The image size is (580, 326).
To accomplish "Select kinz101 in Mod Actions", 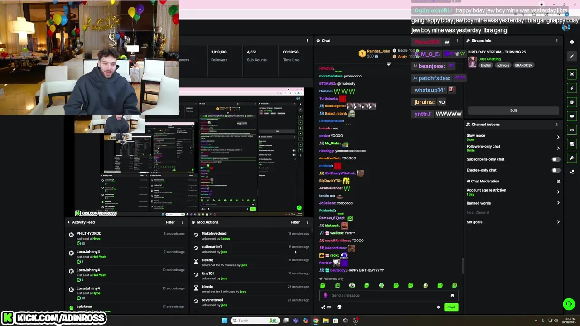I will click(208, 273).
